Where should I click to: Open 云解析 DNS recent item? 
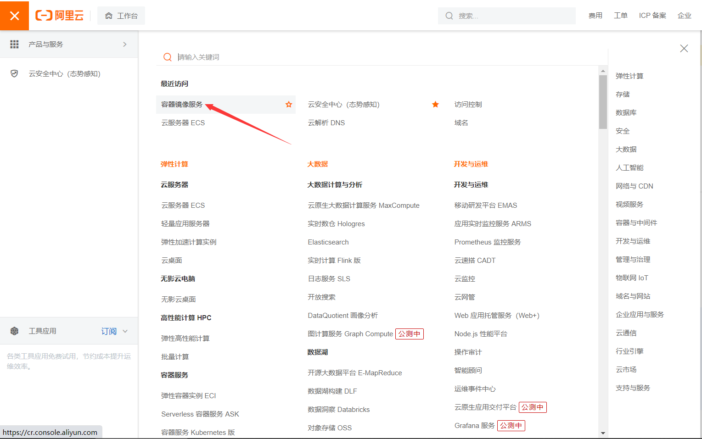[x=326, y=123]
